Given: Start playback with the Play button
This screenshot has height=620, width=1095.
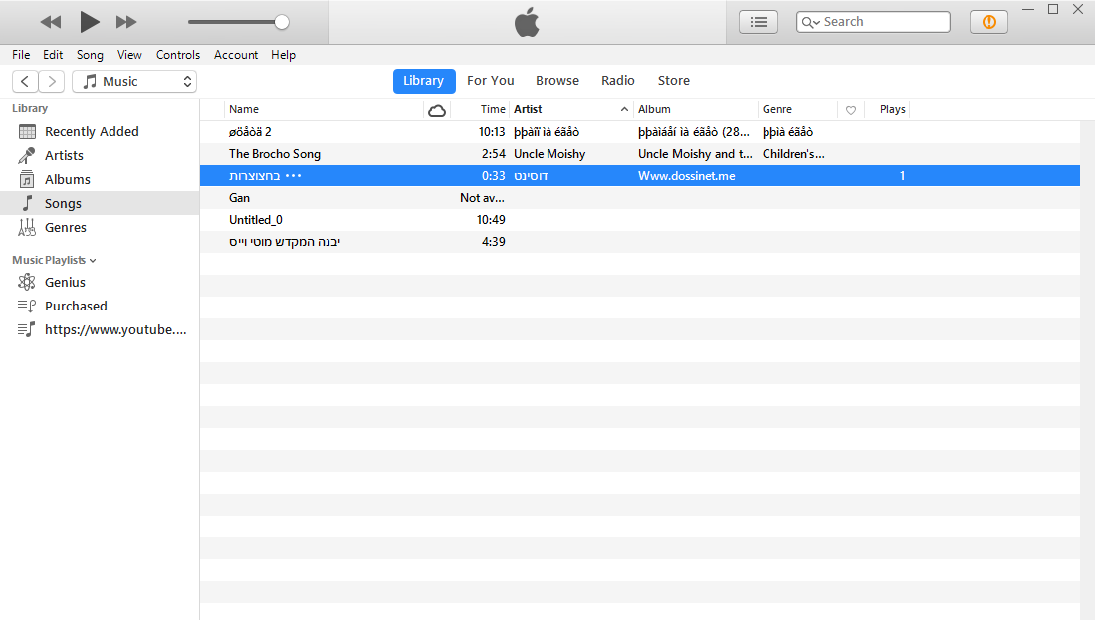Looking at the screenshot, I should (89, 22).
